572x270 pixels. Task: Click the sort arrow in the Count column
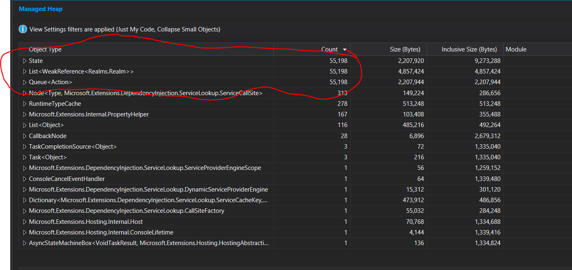pos(344,49)
